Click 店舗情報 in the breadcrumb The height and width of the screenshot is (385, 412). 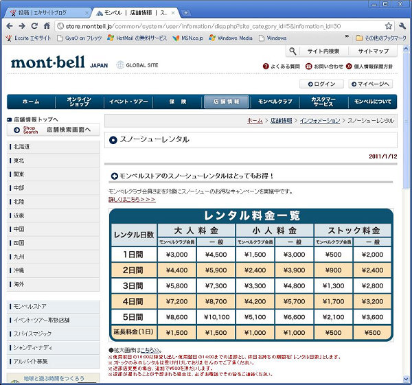point(281,121)
